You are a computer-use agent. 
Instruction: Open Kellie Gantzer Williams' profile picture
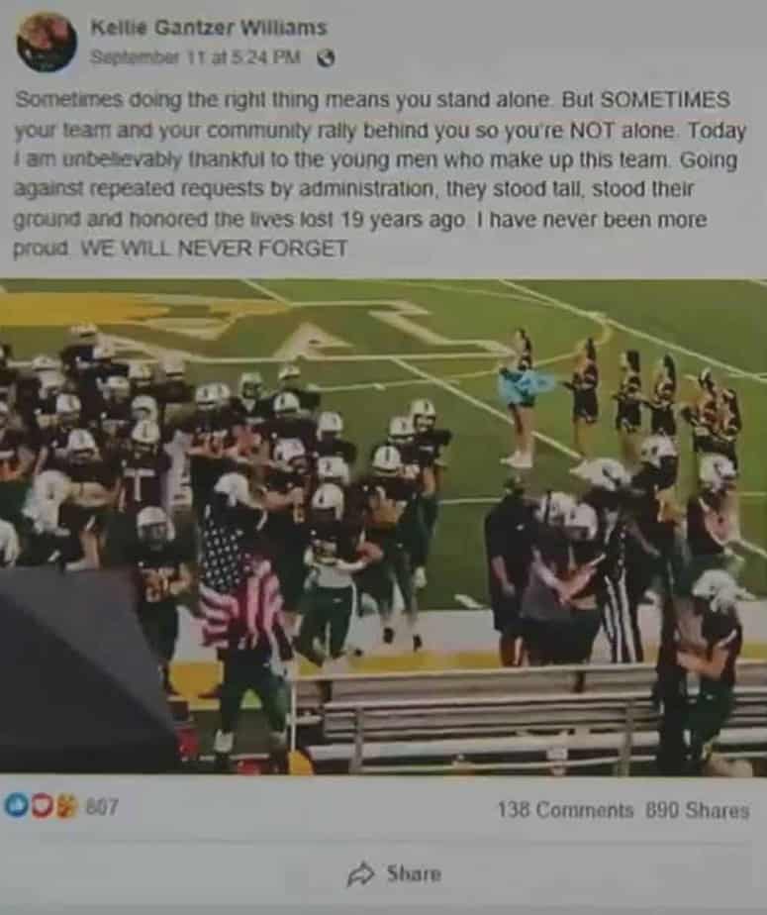pyautogui.click(x=47, y=42)
